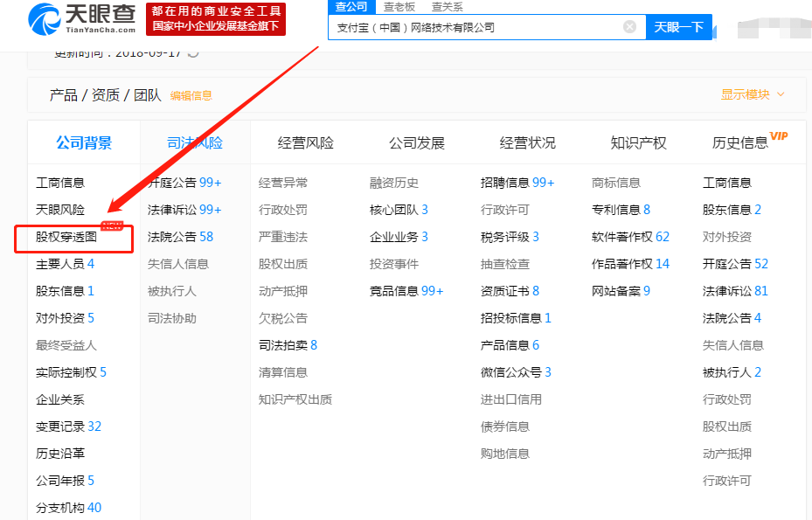Open 开庭公告 99+ under 司法风险

(185, 183)
